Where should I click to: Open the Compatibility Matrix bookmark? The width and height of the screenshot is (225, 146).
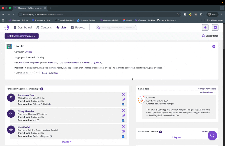click(x=64, y=20)
